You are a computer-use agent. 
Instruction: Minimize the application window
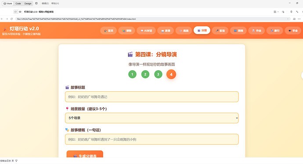(289, 3)
